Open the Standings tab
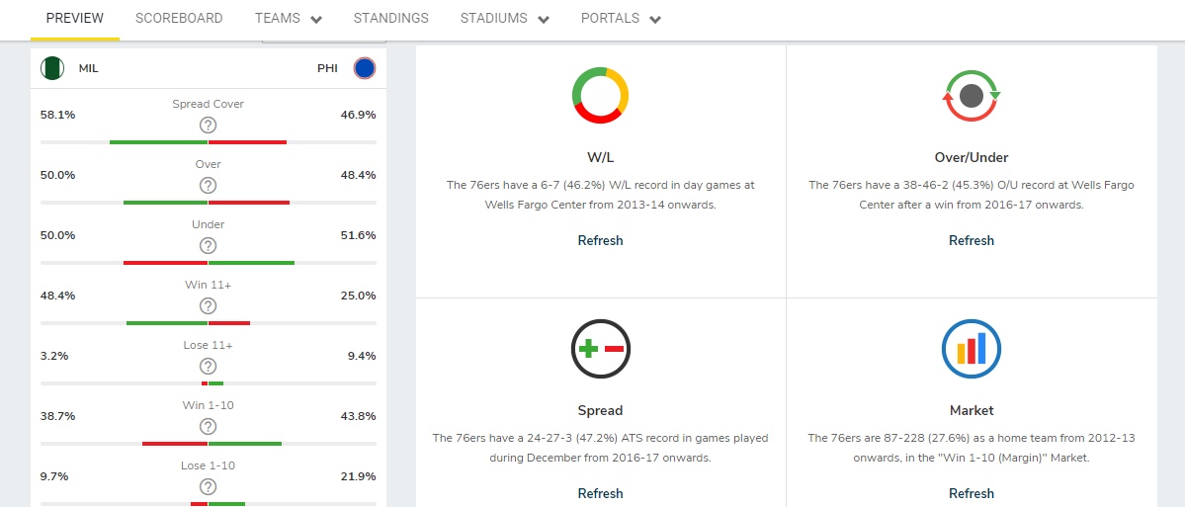The height and width of the screenshot is (507, 1185). pos(390,19)
